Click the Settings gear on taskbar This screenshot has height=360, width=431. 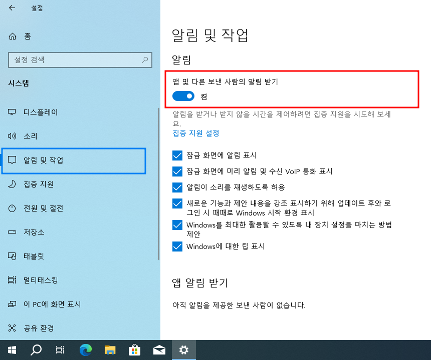[183, 350]
